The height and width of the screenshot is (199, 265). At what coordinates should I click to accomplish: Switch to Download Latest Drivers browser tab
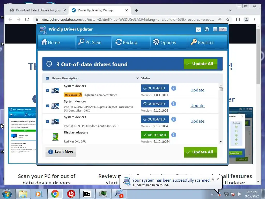coord(38,10)
